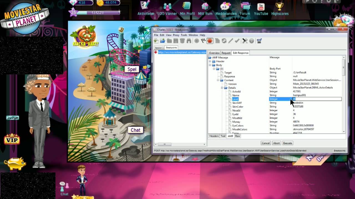Open Min Profil in the game bar
This screenshot has height=199, width=355.
point(187,8)
